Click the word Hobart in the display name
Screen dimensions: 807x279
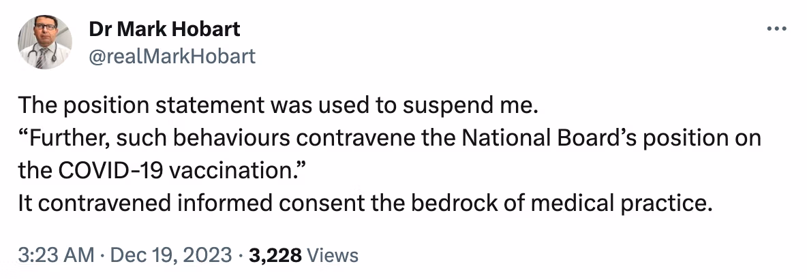(208, 30)
